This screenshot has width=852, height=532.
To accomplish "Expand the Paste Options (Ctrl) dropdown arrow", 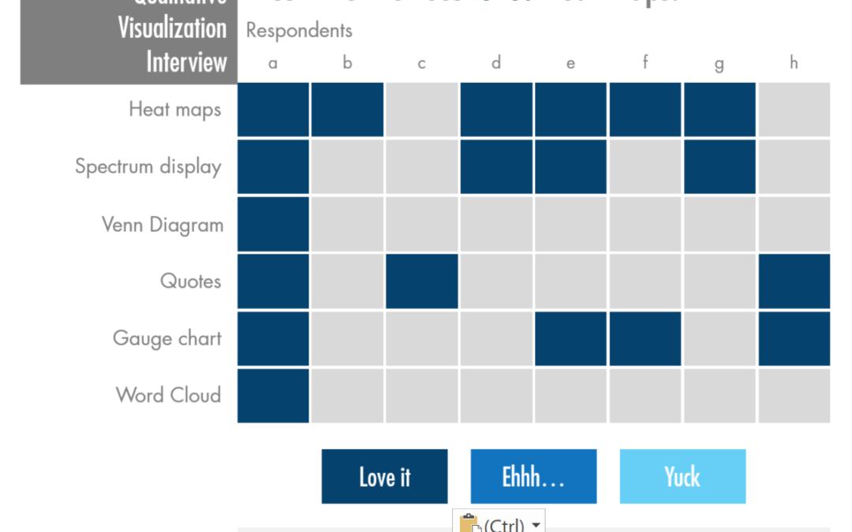I will click(x=536, y=524).
